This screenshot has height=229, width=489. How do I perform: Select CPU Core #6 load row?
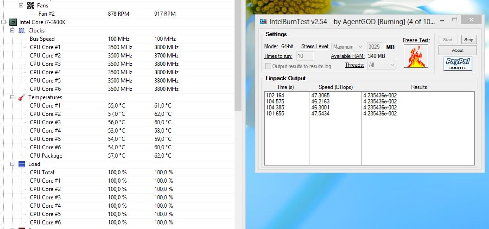(x=117, y=223)
